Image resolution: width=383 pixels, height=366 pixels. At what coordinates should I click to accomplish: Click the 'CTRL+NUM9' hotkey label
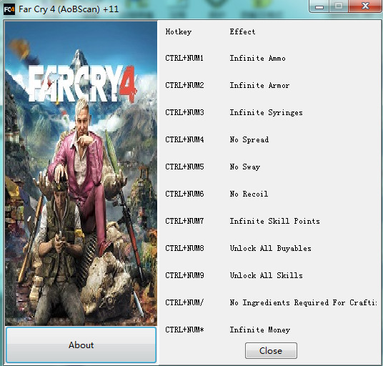pyautogui.click(x=184, y=275)
